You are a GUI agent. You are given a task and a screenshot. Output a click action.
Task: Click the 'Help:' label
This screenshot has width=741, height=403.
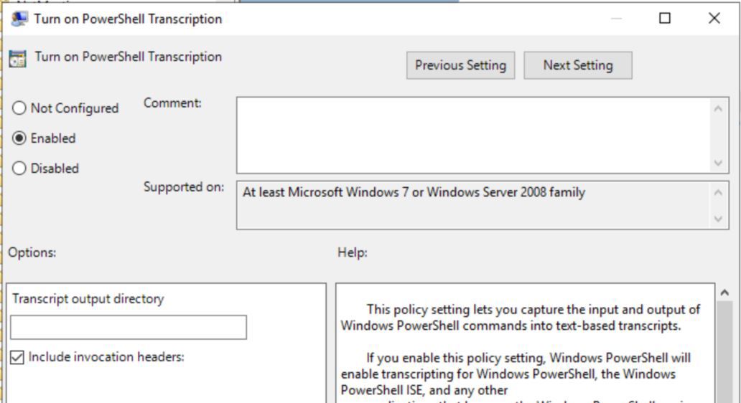(x=352, y=252)
